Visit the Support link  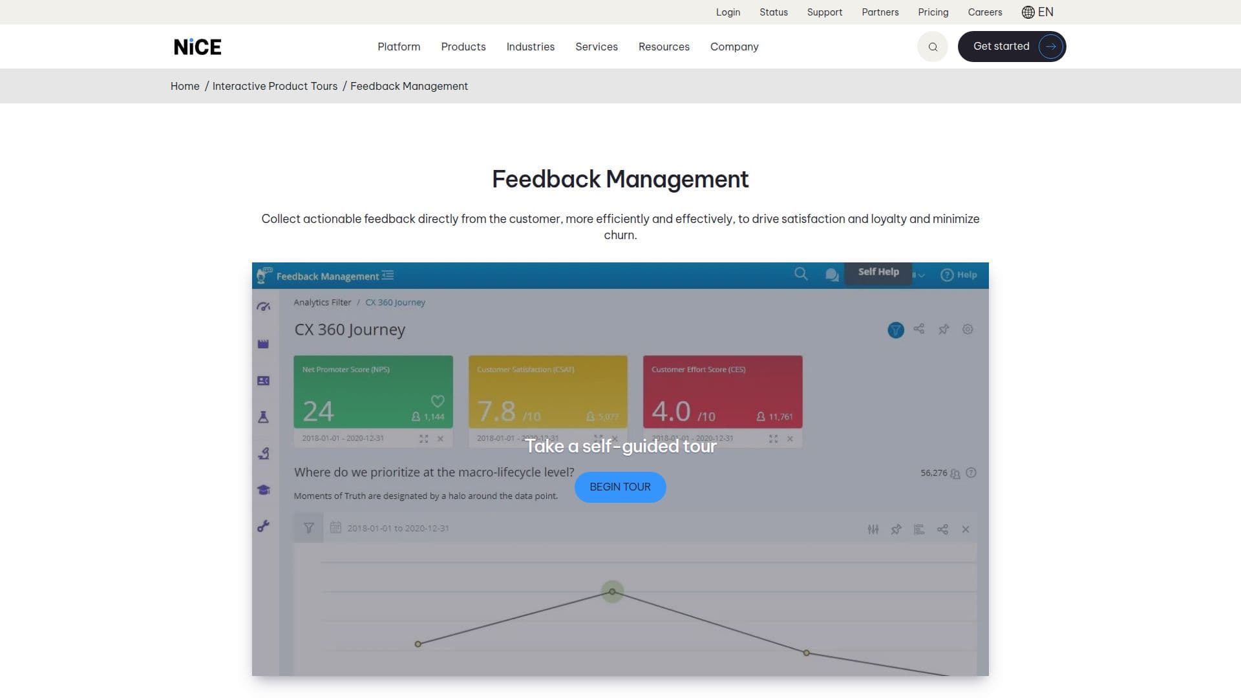click(825, 12)
